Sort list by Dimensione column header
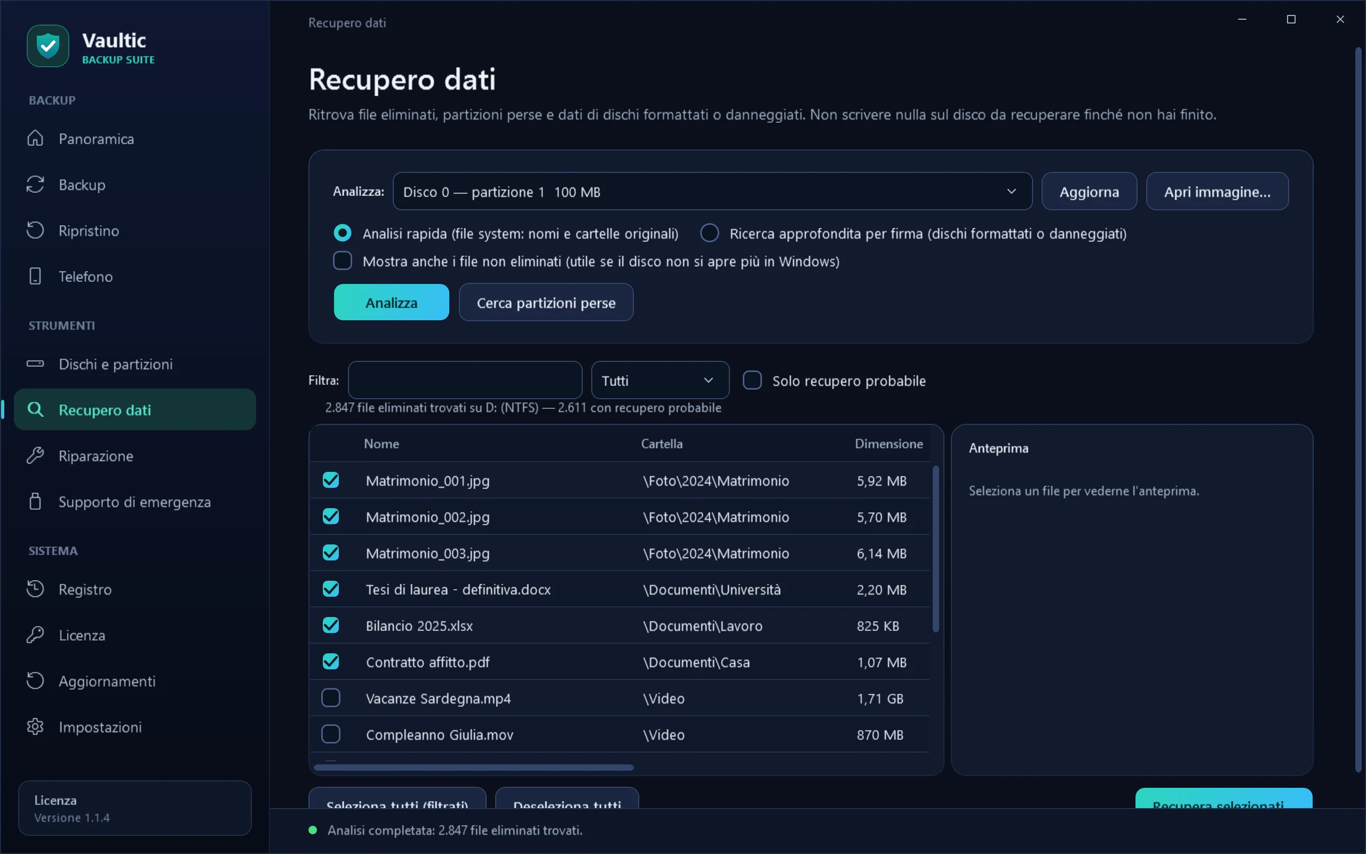Image resolution: width=1366 pixels, height=854 pixels. (x=888, y=444)
